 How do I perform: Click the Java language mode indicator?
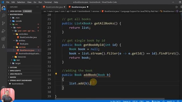click(148, 101)
